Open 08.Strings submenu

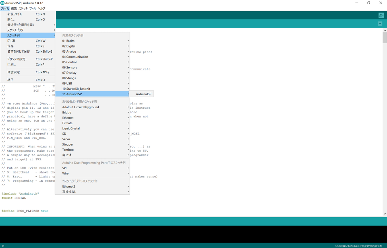[x=93, y=78]
